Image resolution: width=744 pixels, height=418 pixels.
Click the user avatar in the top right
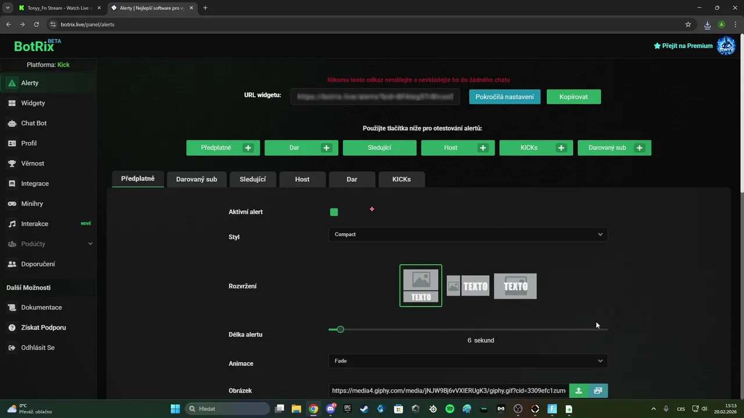pos(726,46)
